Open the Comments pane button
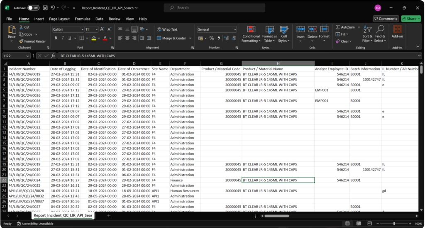The height and width of the screenshot is (229, 425). (386, 19)
